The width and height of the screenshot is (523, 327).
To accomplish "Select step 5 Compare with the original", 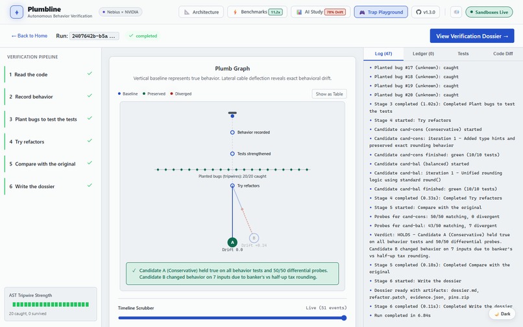I will point(51,164).
